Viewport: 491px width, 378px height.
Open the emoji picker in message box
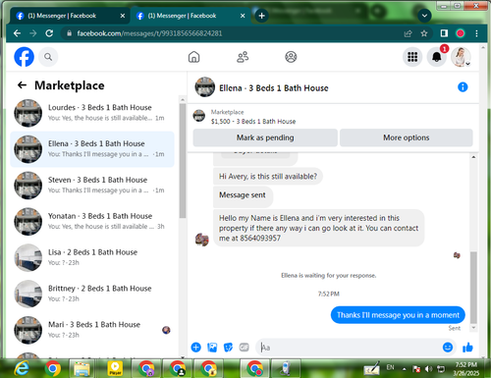[x=448, y=348]
